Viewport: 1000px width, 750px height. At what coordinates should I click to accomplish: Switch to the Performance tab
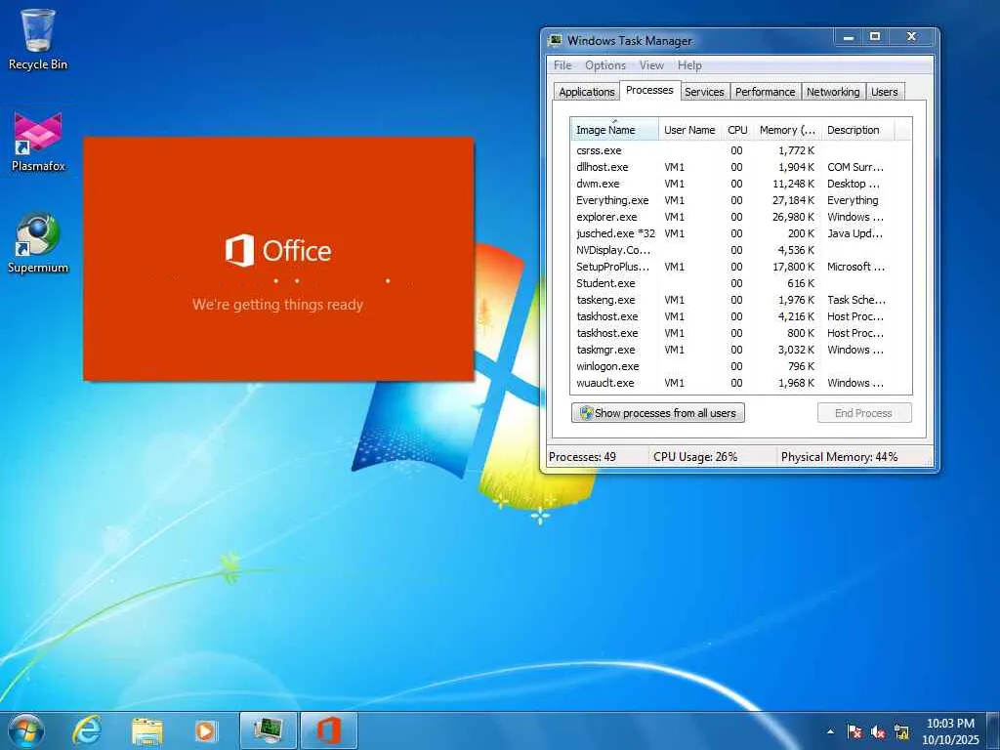tap(766, 92)
